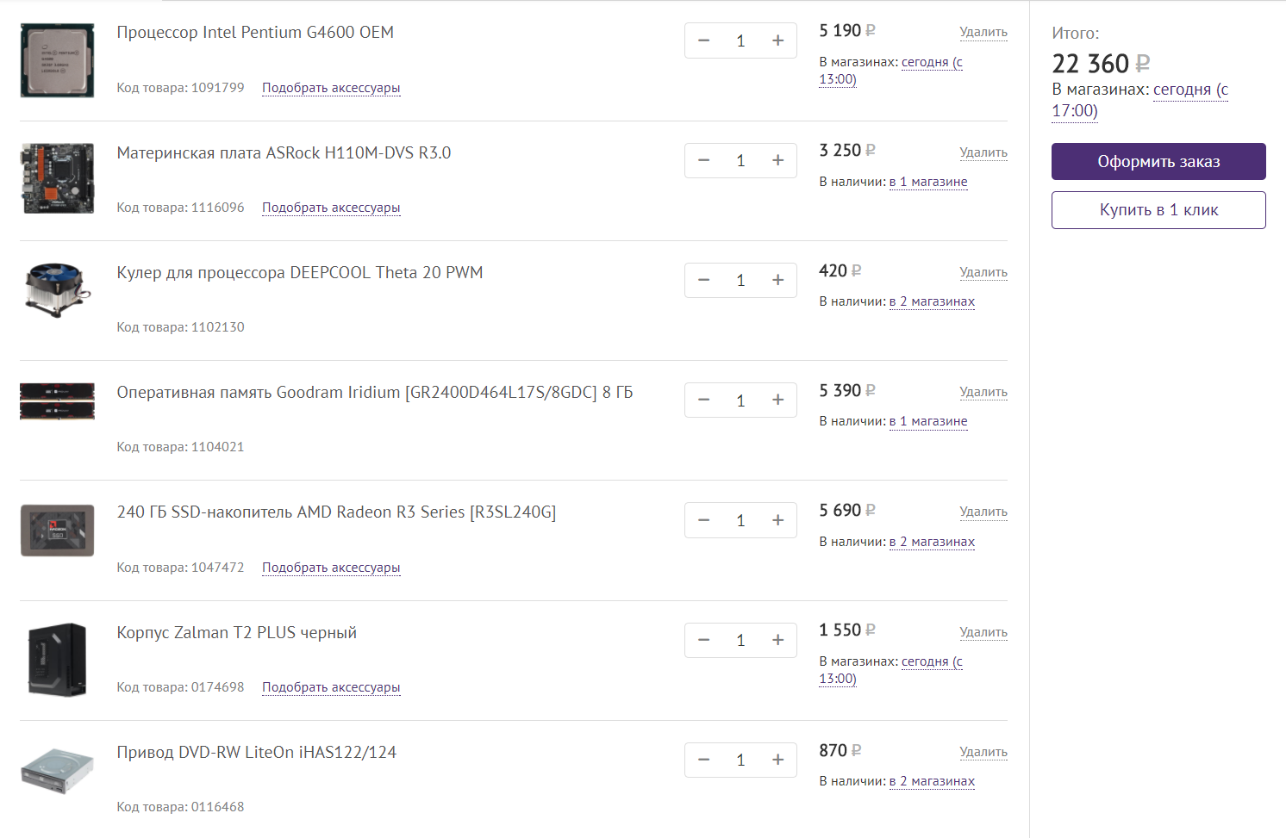Increase LiteOn DVD-RW drive quantity

coord(777,760)
